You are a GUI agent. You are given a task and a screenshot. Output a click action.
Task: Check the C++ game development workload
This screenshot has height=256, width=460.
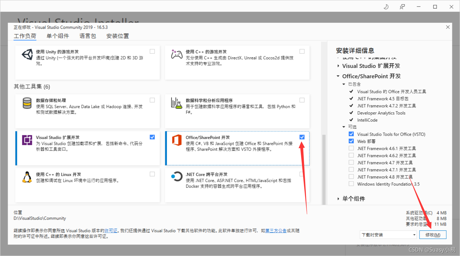coord(302,51)
